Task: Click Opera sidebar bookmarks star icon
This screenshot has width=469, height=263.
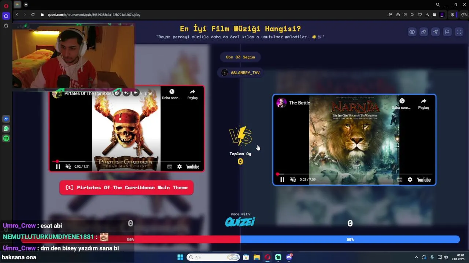Action: coord(6,26)
